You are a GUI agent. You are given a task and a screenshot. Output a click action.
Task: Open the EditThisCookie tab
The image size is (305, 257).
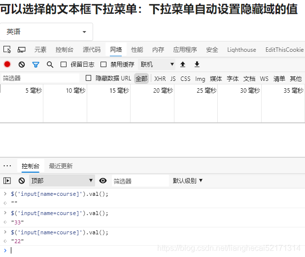[x=285, y=50]
